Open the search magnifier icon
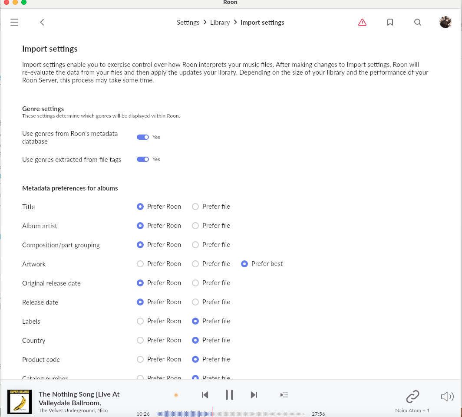This screenshot has height=417, width=462. pos(418,22)
